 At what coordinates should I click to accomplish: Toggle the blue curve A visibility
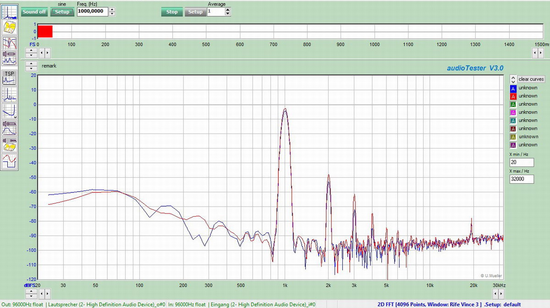[x=513, y=88]
